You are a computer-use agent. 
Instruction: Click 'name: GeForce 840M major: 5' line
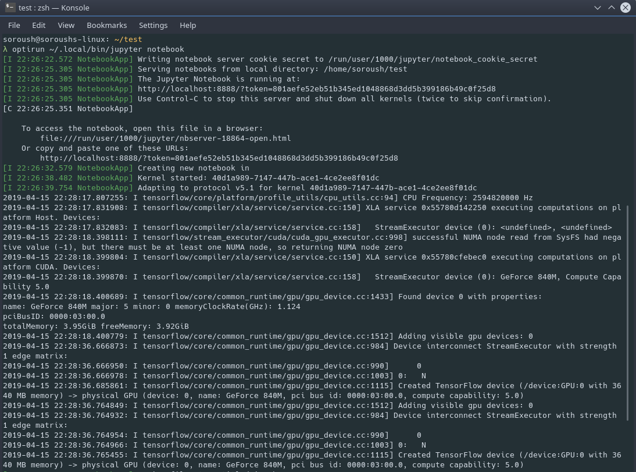(151, 307)
